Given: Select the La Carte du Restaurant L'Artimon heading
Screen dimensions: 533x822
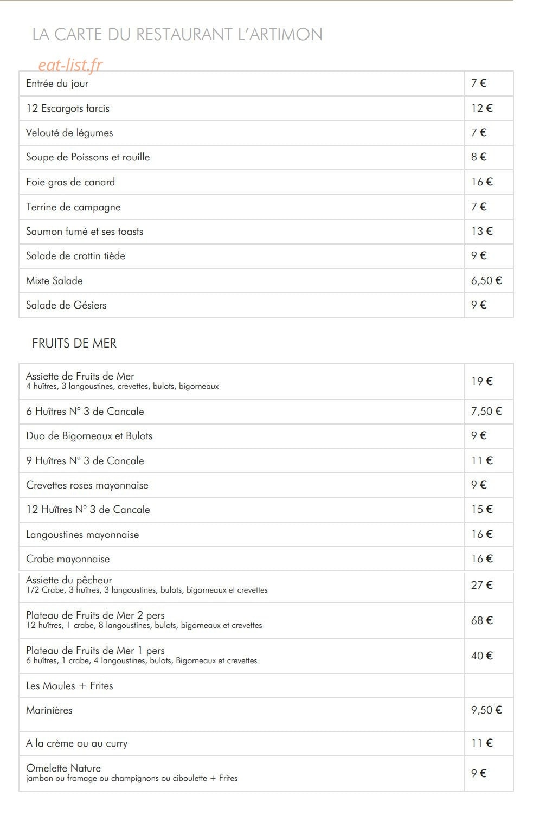Looking at the screenshot, I should point(177,34).
